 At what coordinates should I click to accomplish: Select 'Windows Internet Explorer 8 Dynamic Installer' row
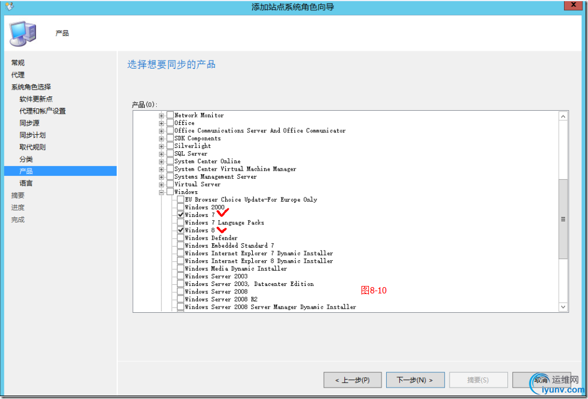[259, 261]
